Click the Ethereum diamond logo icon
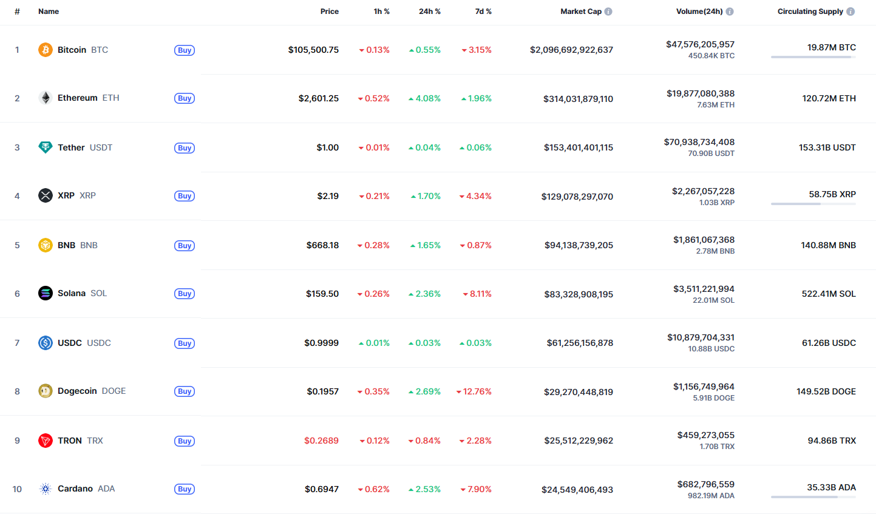Image resolution: width=876 pixels, height=514 pixels. pyautogui.click(x=46, y=98)
